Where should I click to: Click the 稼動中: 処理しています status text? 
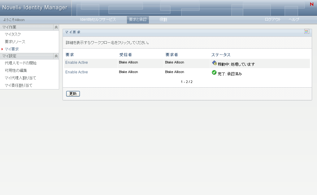click(x=236, y=64)
